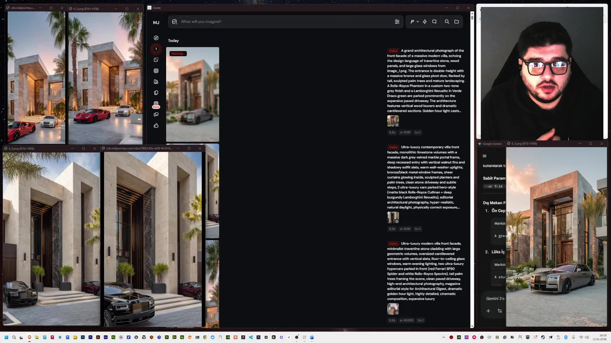Click the 'ar 51:91' tag under first prompt

click(405, 132)
